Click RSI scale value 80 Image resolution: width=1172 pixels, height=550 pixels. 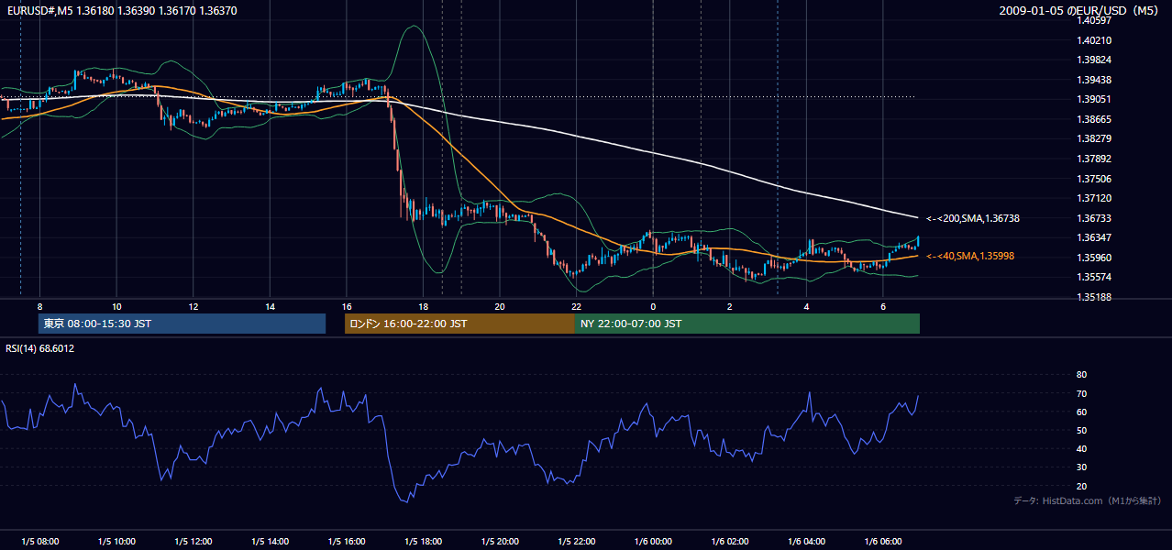[1081, 375]
